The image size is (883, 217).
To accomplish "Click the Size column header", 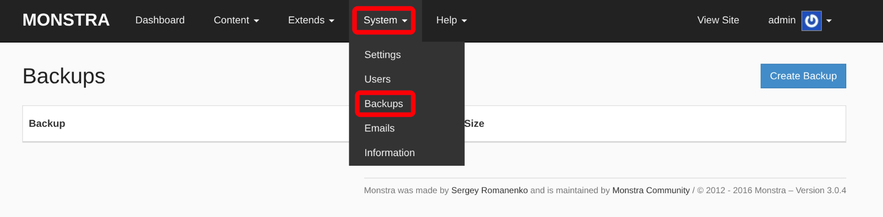I will [474, 124].
